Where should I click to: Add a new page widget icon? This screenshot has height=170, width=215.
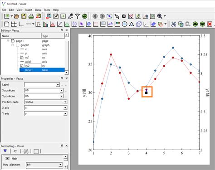pos(6,24)
